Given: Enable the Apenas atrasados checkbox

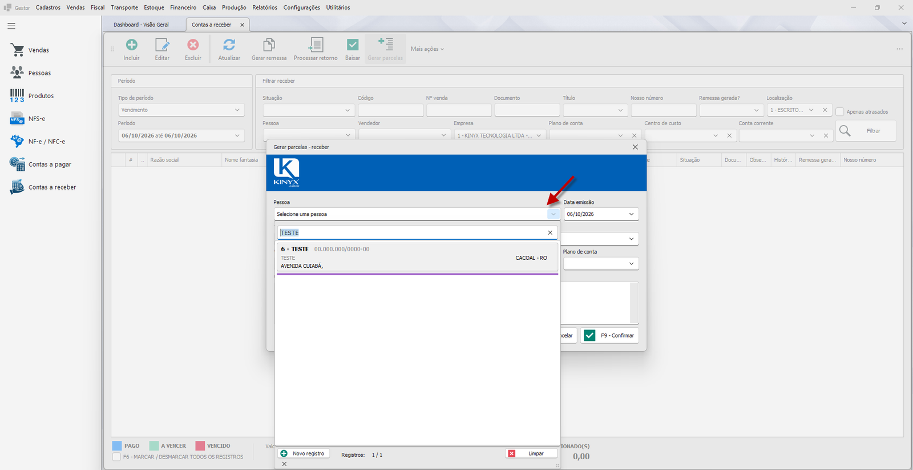Looking at the screenshot, I should (840, 112).
